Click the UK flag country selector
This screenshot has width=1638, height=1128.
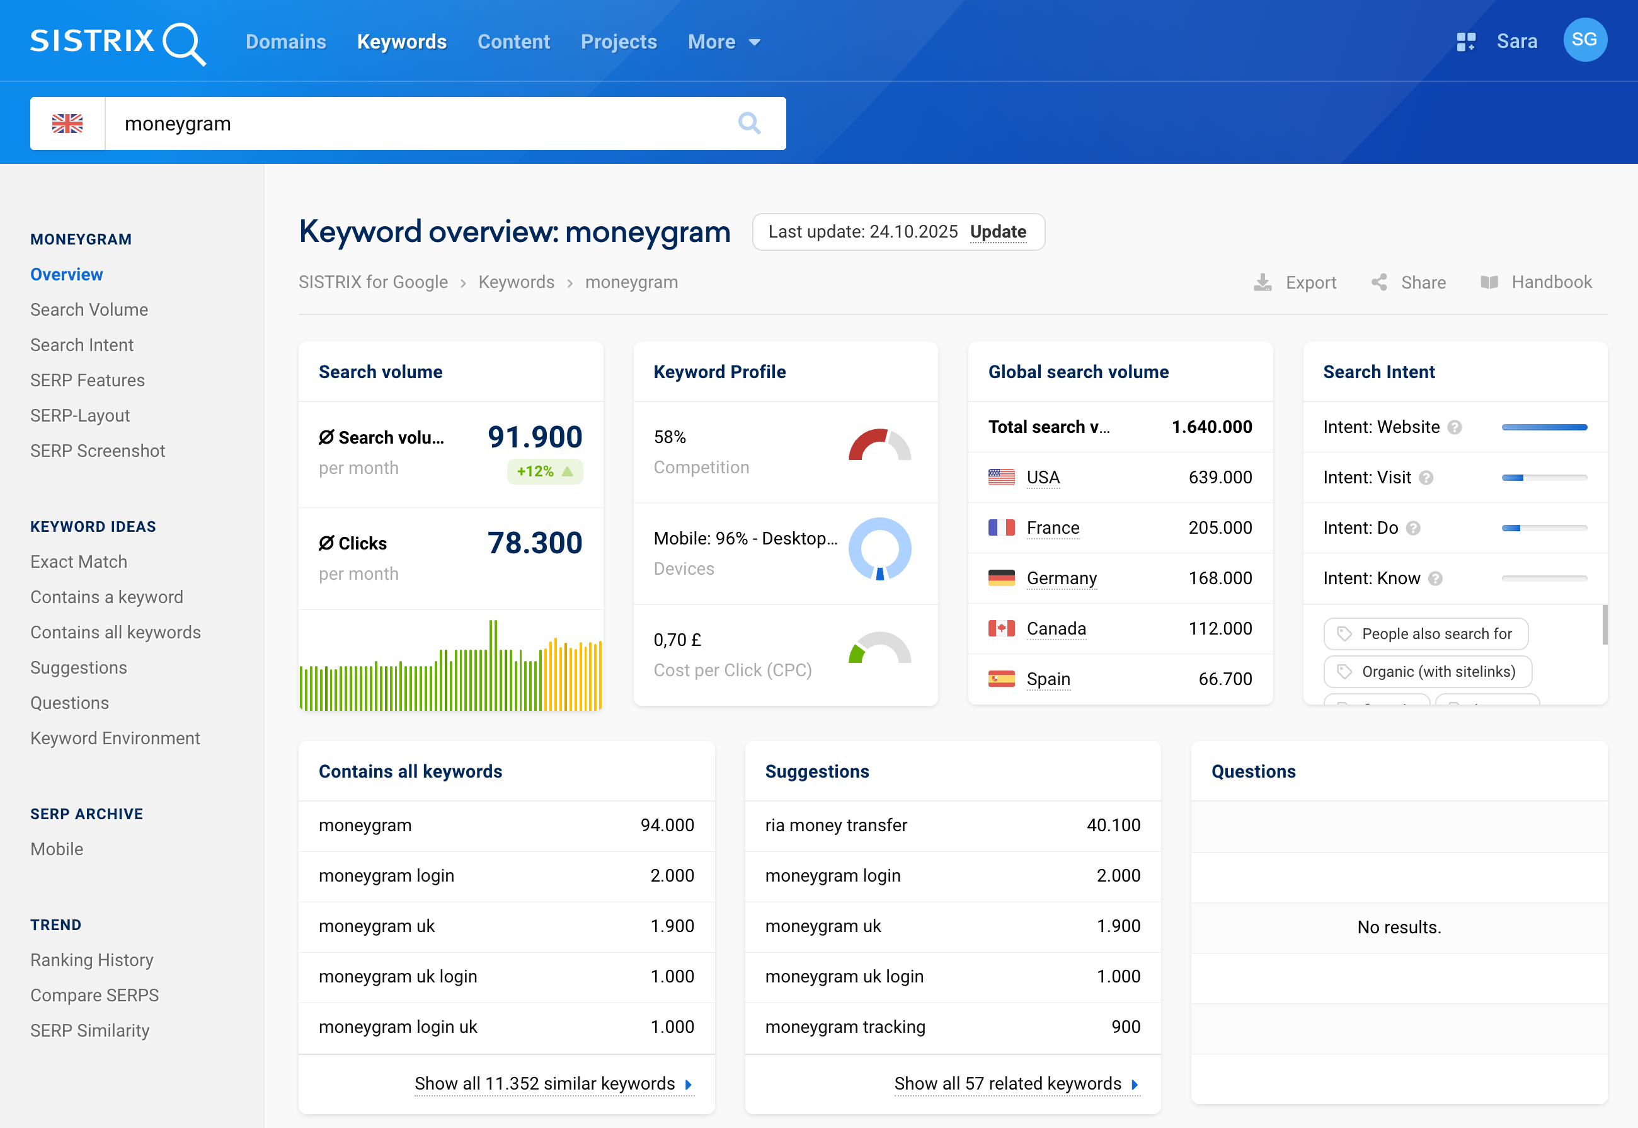[67, 123]
